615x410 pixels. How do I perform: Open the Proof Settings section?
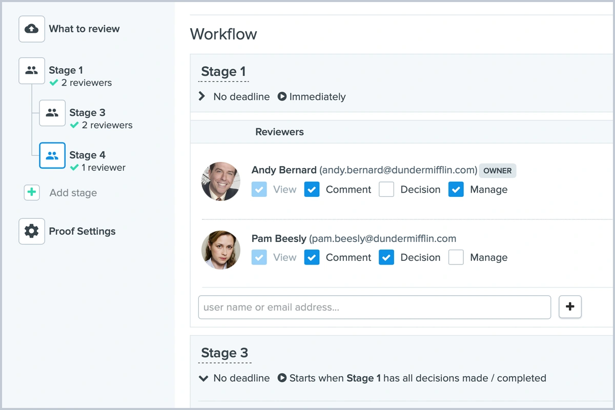82,231
